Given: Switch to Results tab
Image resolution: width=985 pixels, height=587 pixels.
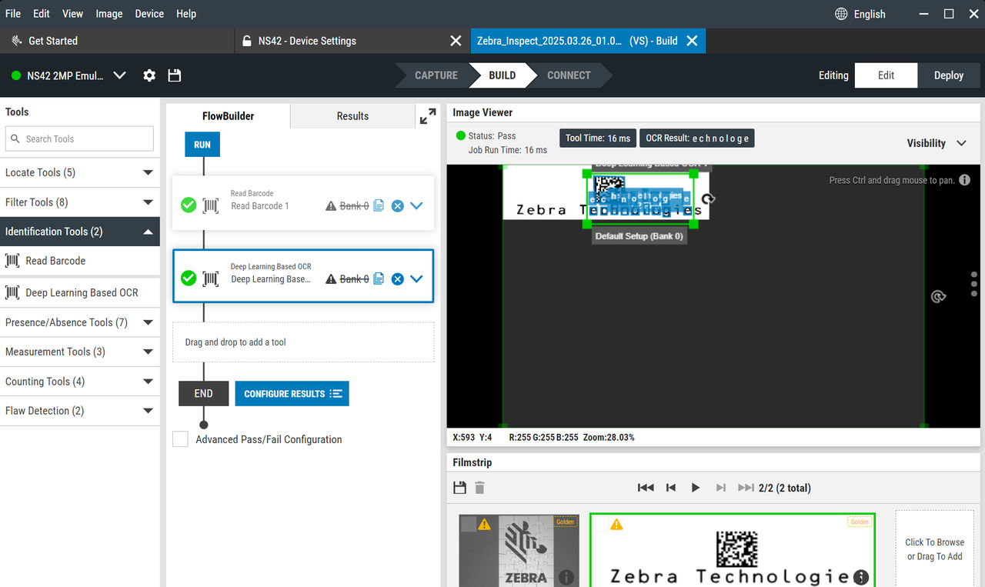Looking at the screenshot, I should (352, 116).
